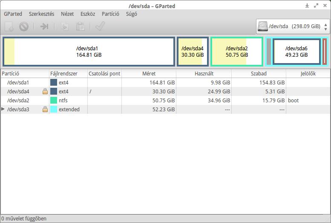
Task: Click the Csatolási pont column header
Action: pyautogui.click(x=104, y=74)
